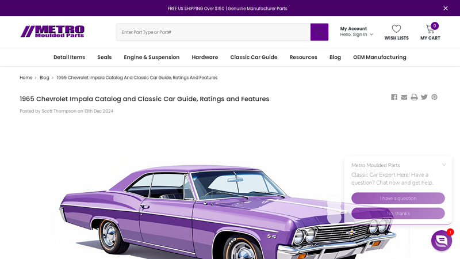The height and width of the screenshot is (259, 460).
Task: Click the free shipping banner text
Action: point(227,9)
